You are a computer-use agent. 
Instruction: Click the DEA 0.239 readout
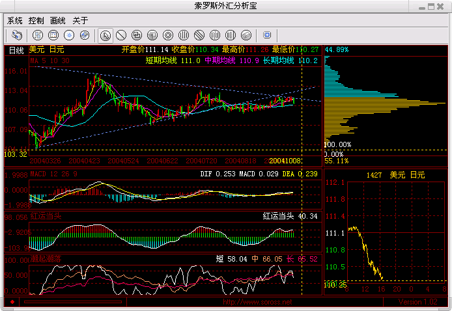tap(300, 174)
